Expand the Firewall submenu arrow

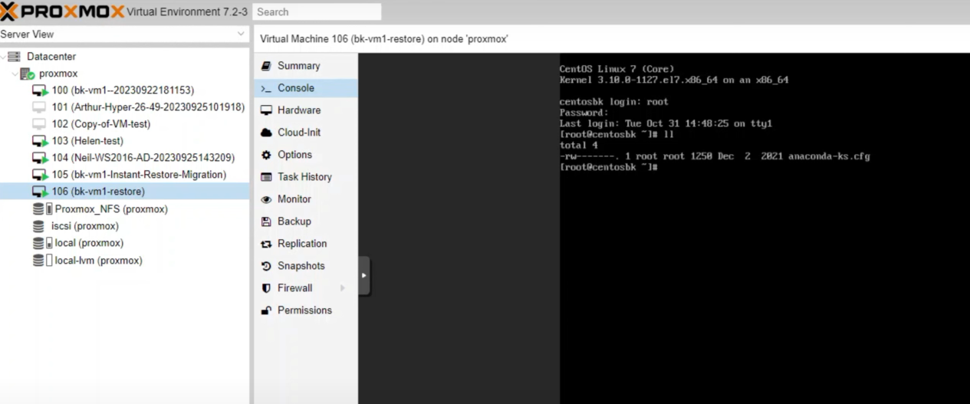[342, 288]
